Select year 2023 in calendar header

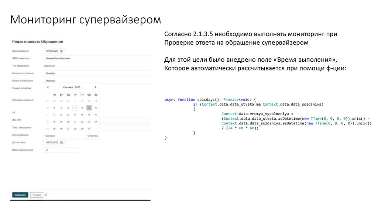tap(78, 88)
